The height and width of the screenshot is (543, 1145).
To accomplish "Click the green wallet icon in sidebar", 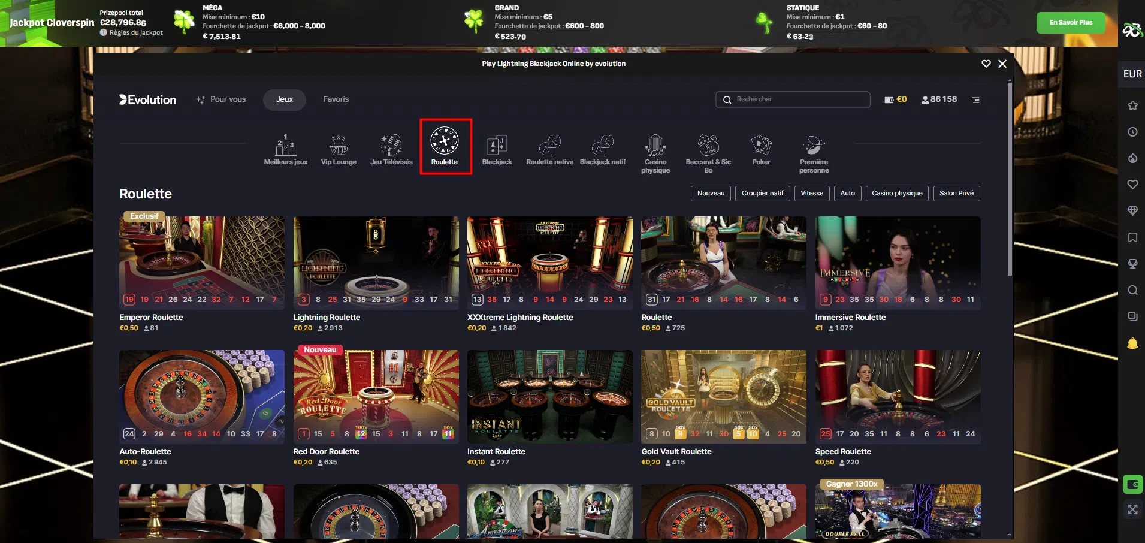I will pos(1132,484).
